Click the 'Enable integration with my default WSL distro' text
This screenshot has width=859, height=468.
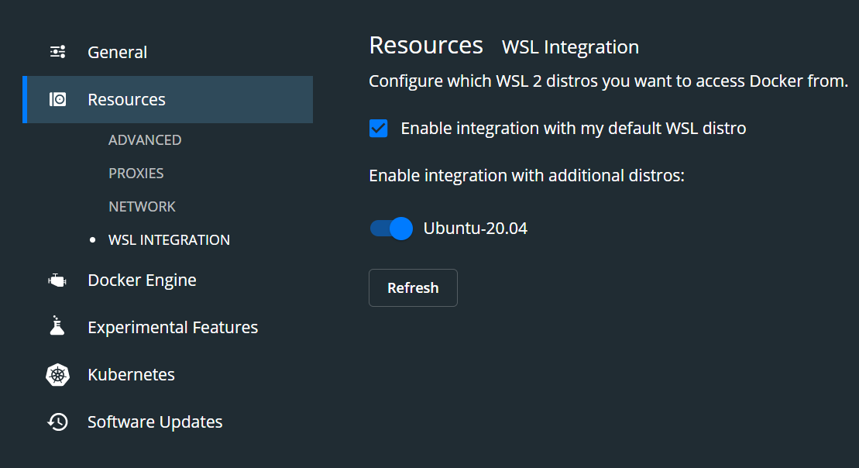[x=573, y=129]
